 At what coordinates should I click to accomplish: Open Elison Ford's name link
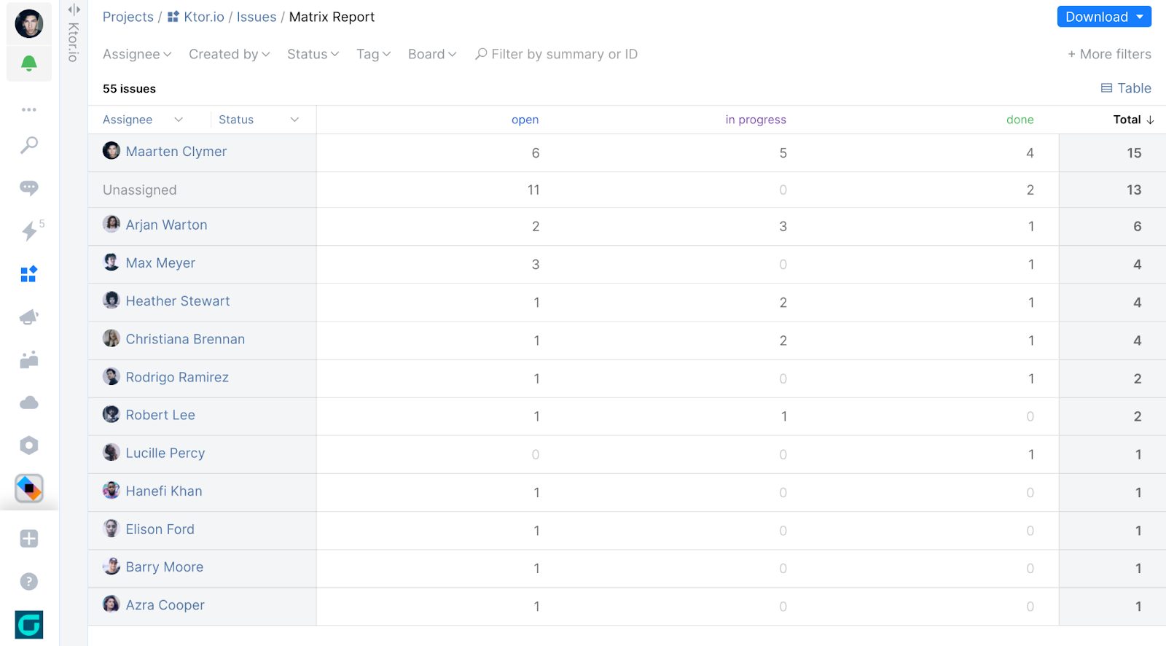160,529
